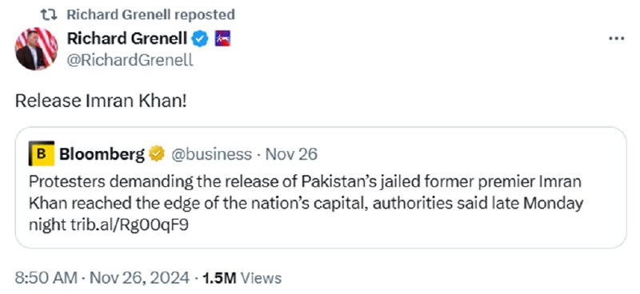Open the @business handle
This screenshot has height=294, width=640.
pyautogui.click(x=211, y=154)
